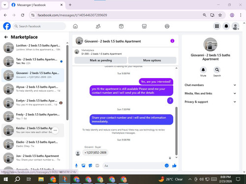
Task: Click the taskbar volume speaker icon
Action: [x=201, y=179]
